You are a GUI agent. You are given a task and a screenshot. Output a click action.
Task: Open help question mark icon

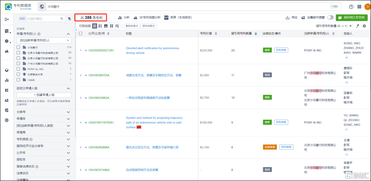(351, 7)
